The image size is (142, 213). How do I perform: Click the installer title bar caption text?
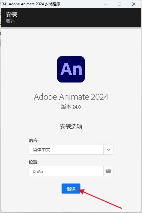click(x=35, y=4)
